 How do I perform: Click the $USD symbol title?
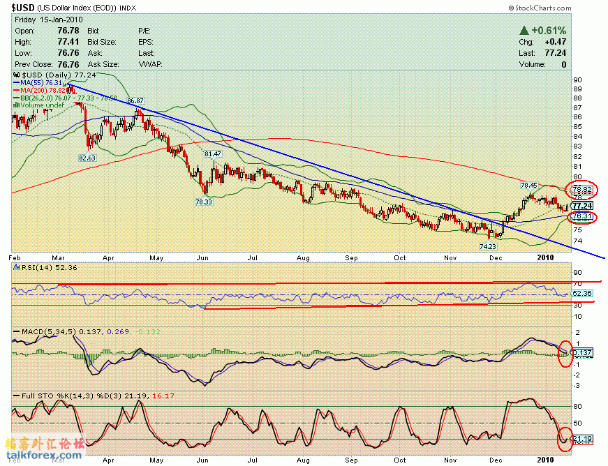(x=23, y=8)
